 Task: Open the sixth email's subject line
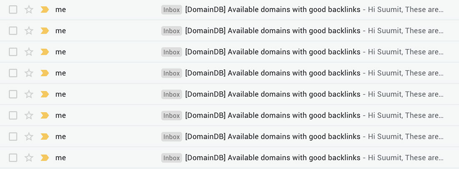click(x=273, y=116)
